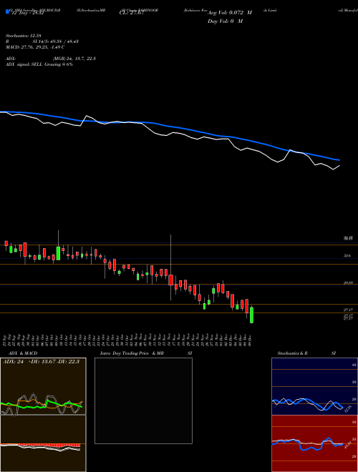Open the MACD histogram panel with red bars
Viewport: 358px width, 472px height.
point(43,443)
